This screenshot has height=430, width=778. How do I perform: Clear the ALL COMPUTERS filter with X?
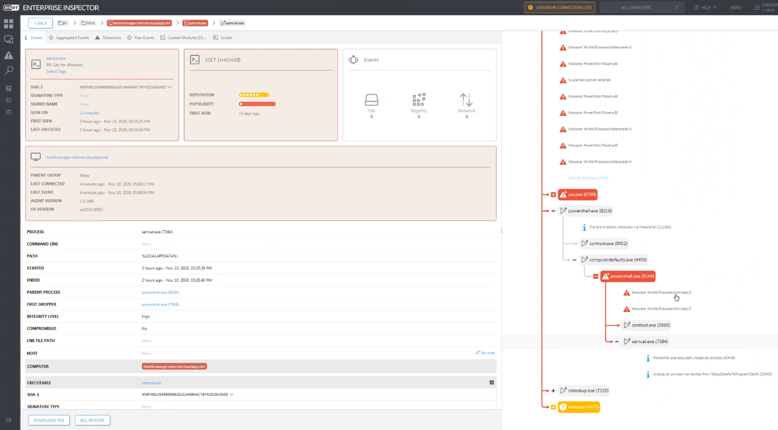click(x=676, y=8)
